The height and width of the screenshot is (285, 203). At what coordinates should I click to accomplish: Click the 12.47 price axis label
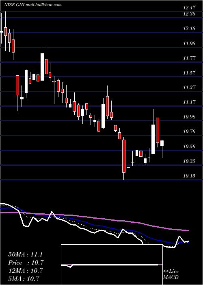click(189, 8)
